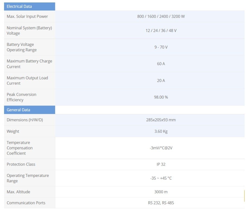Click the -35 ~ +45 °C temperature value

click(x=161, y=178)
